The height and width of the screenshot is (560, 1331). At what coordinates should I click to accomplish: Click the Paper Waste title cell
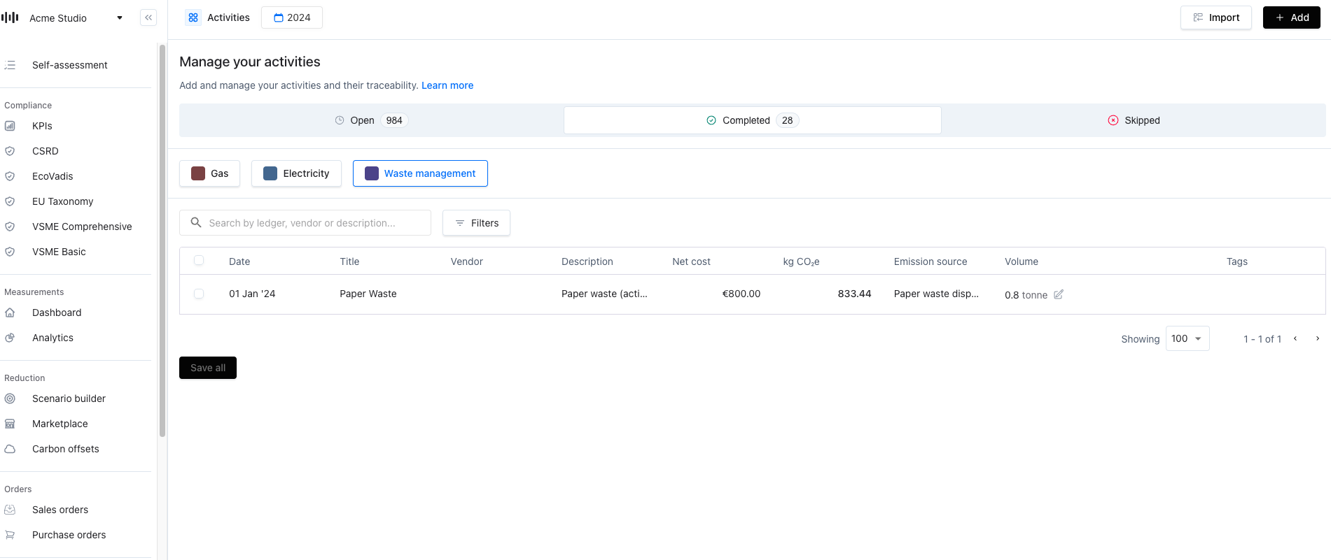click(368, 294)
